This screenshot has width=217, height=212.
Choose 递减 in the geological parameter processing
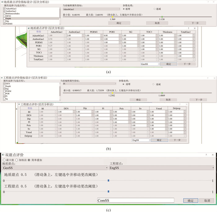point(155,9)
